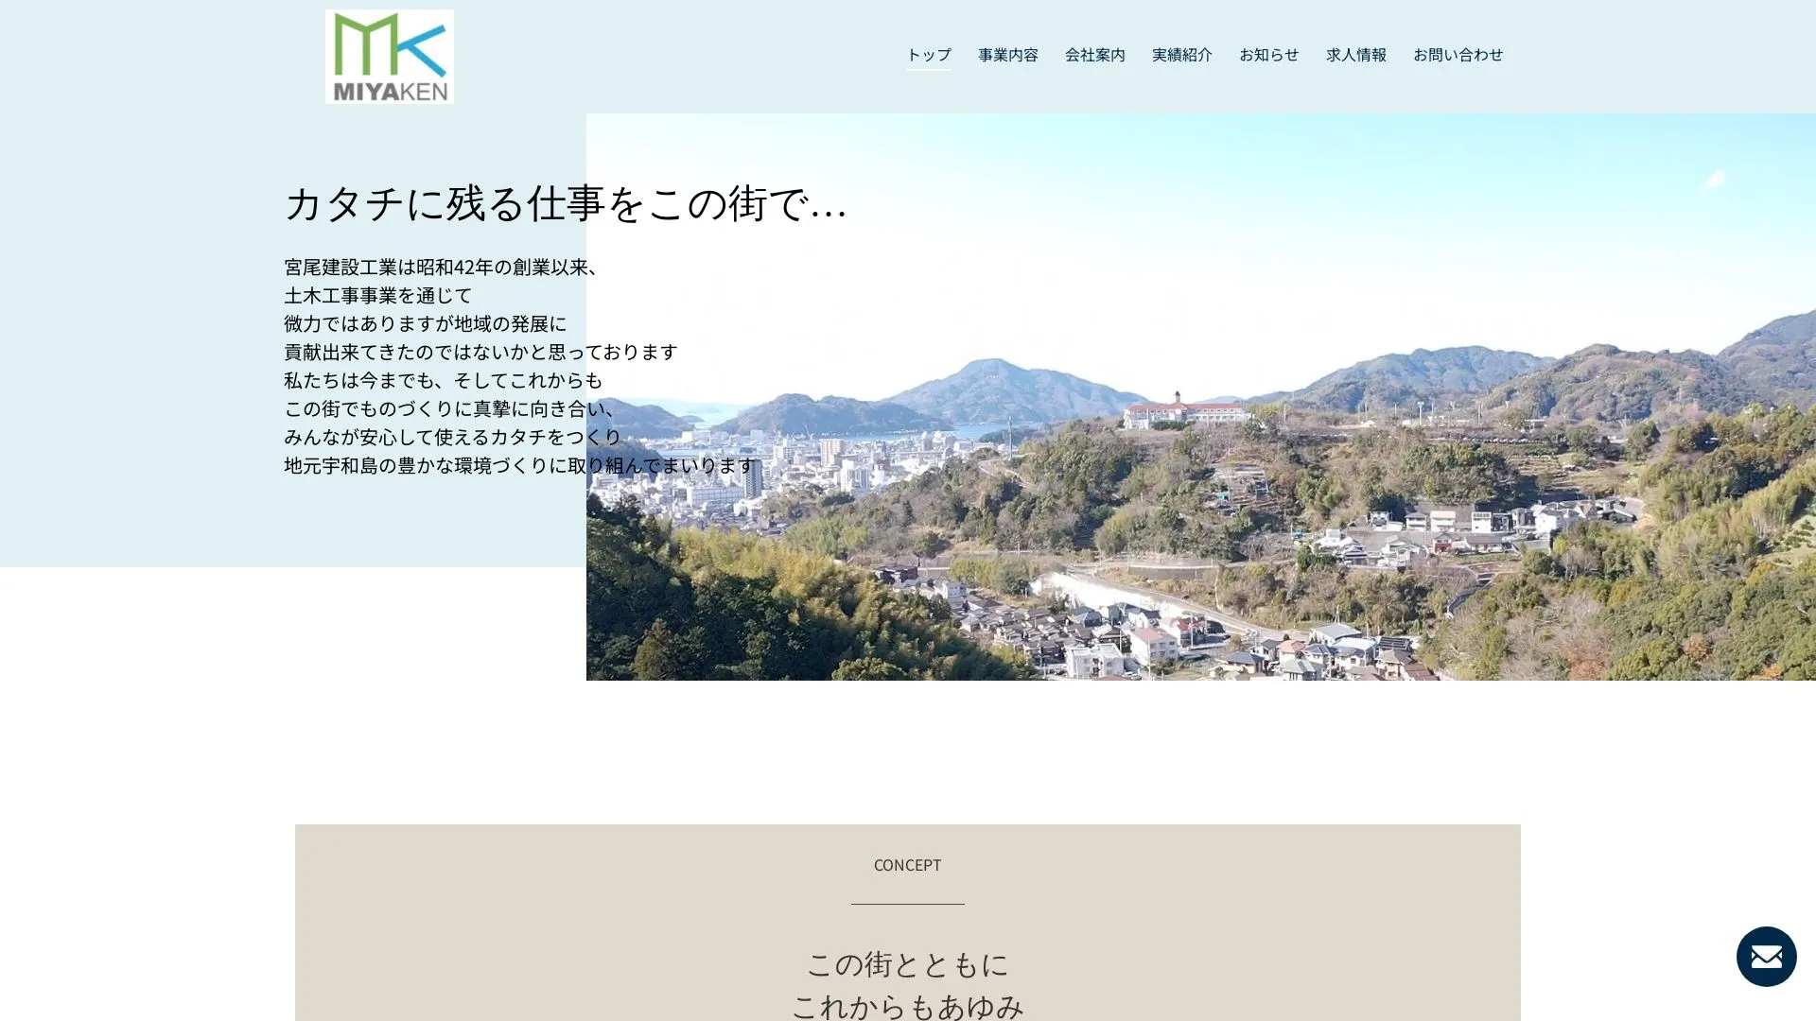Image resolution: width=1816 pixels, height=1021 pixels.
Task: Click text 地元宇和島の豊かな環境づくりに取り組んでまいります
Action: 520,465
